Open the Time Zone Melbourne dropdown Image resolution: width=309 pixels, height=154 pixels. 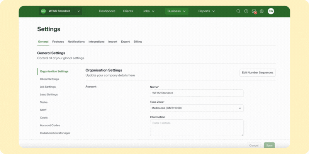coord(197,108)
